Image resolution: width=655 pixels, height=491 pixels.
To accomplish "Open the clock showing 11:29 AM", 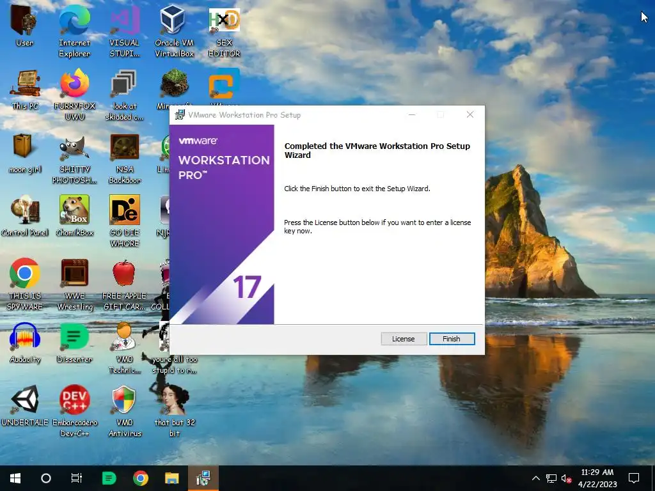I will pyautogui.click(x=597, y=478).
